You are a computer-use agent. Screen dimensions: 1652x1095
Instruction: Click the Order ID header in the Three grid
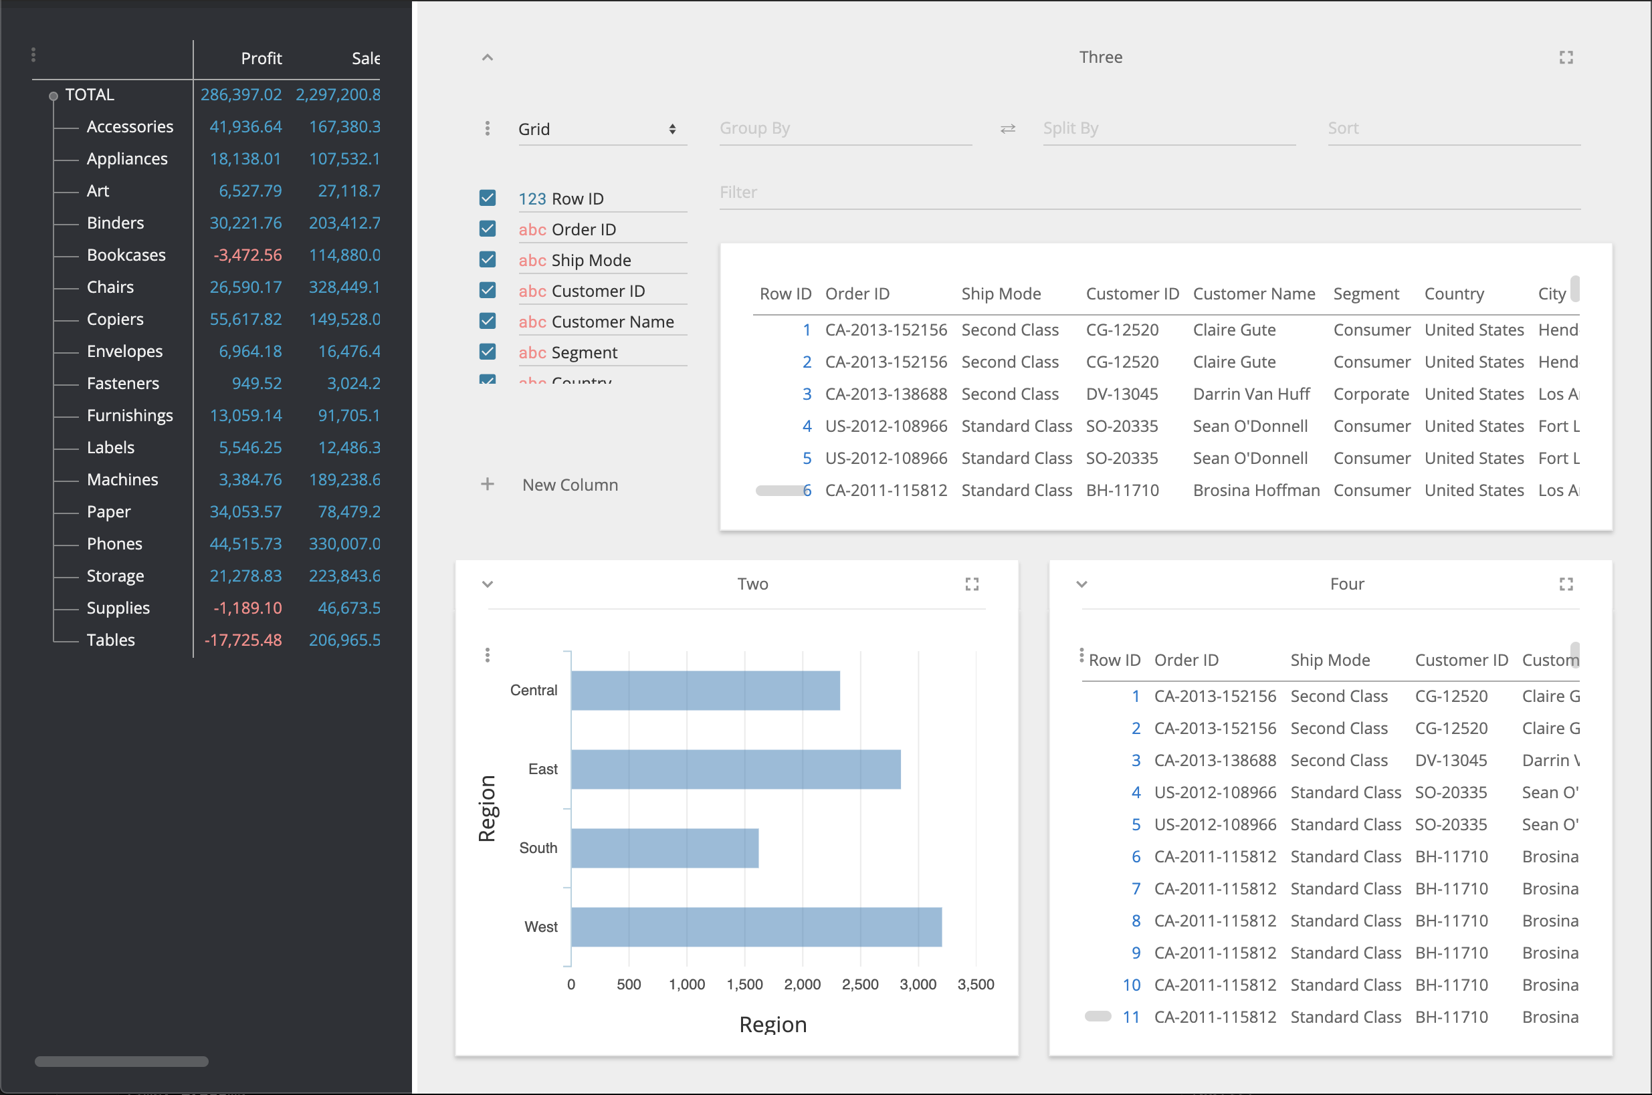857,294
